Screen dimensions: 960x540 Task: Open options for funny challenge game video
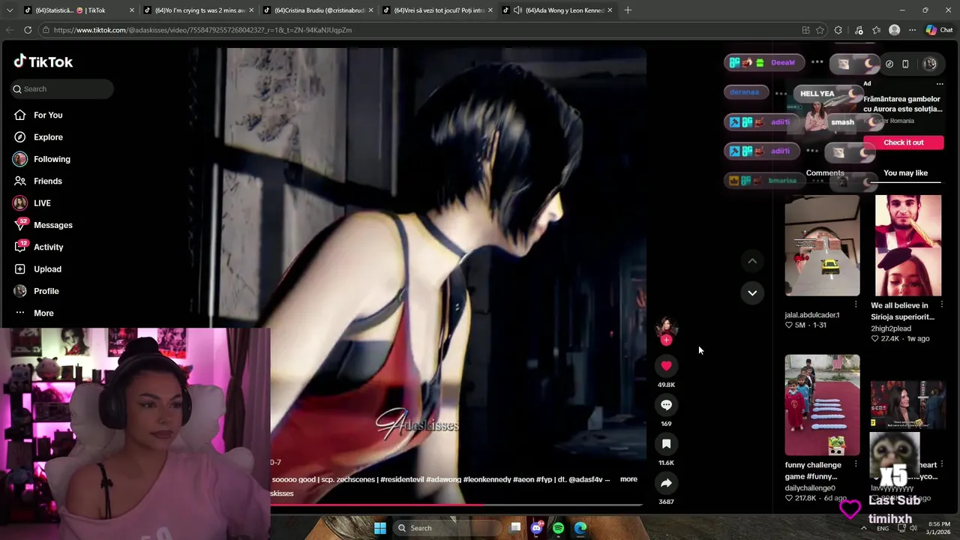click(x=856, y=464)
